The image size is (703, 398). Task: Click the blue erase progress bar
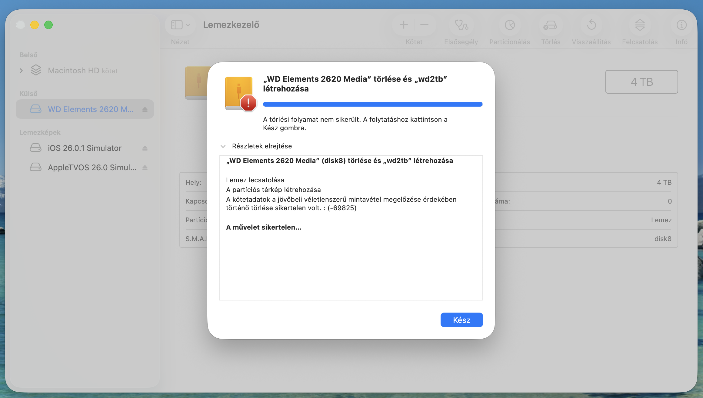pyautogui.click(x=372, y=104)
